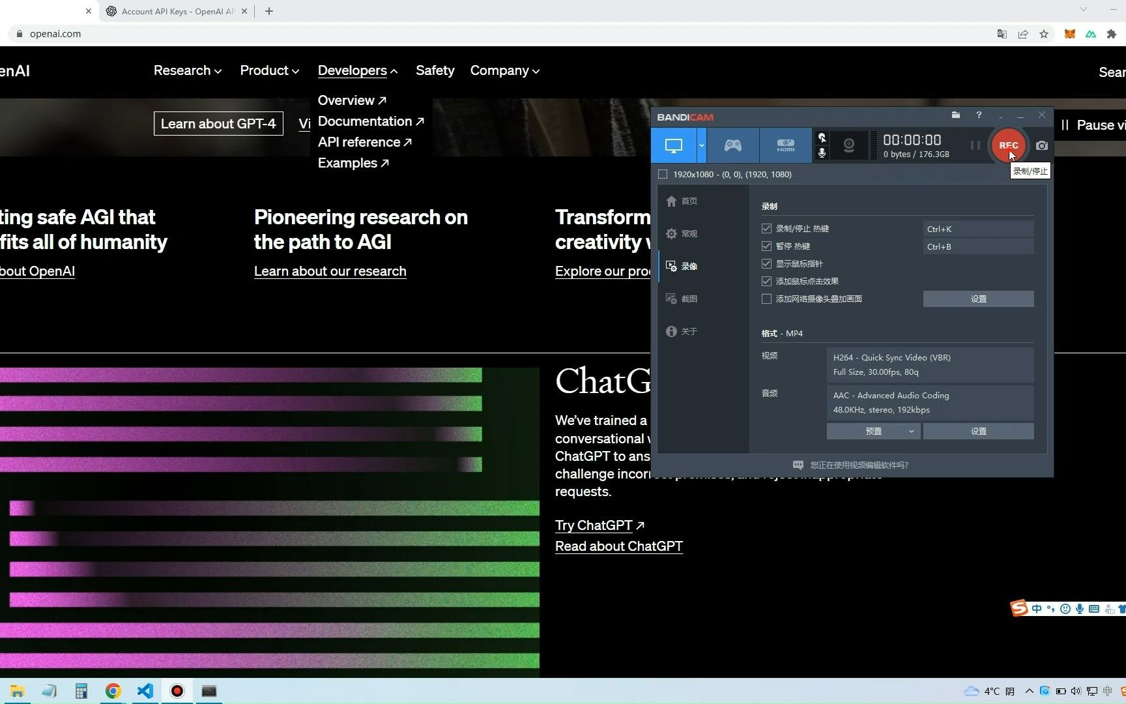Open the 首页 tab in Bandicam
The height and width of the screenshot is (704, 1126).
[x=682, y=201]
